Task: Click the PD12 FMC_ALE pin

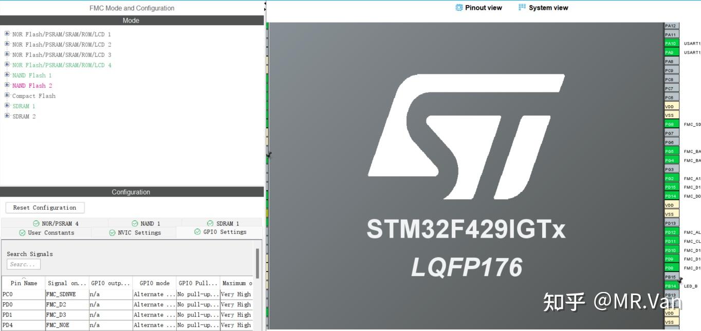Action: point(670,232)
